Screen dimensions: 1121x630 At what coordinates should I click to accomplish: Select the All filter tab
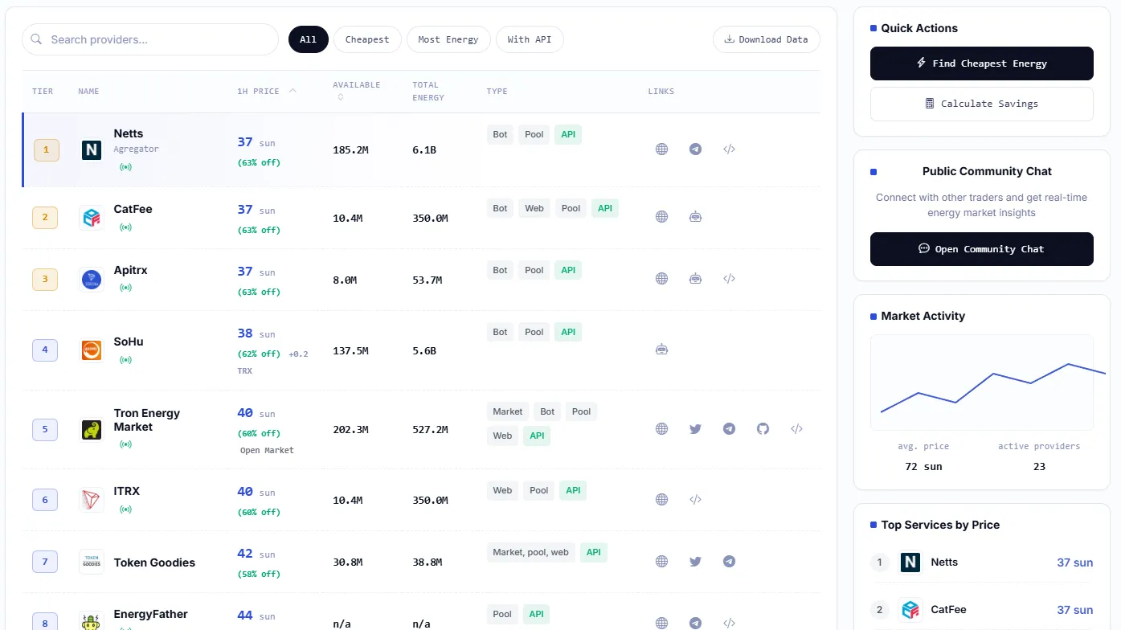tap(309, 39)
